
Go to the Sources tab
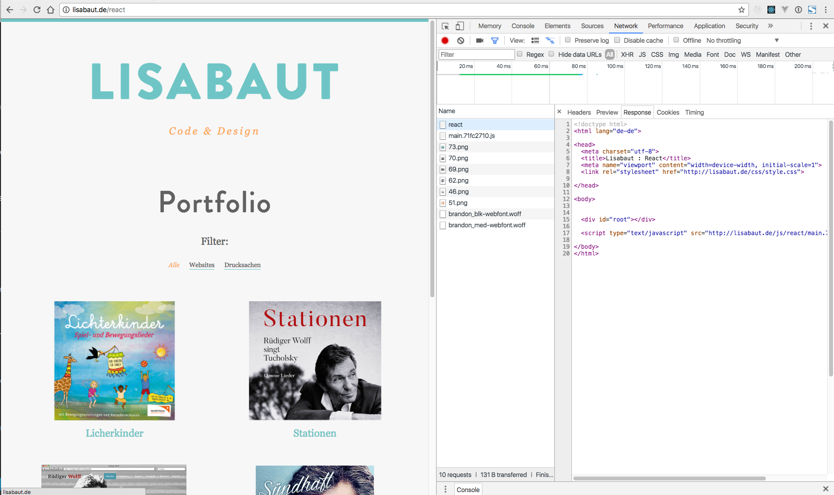pos(592,26)
